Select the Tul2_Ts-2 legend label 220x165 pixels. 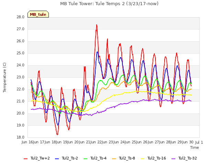click(x=70, y=158)
